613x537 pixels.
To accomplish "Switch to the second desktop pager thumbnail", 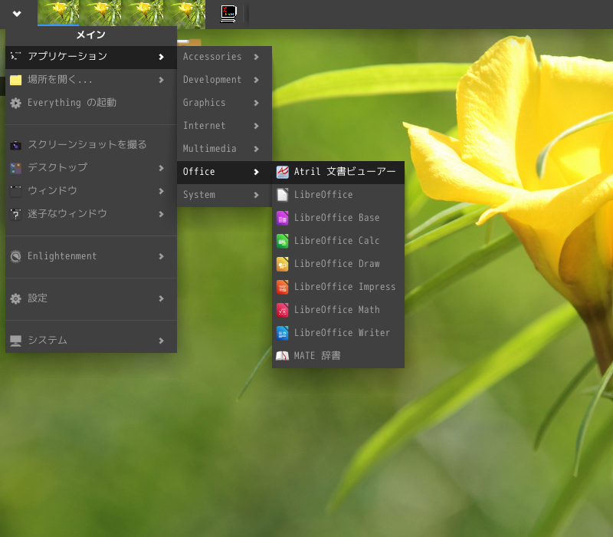I will pyautogui.click(x=100, y=13).
